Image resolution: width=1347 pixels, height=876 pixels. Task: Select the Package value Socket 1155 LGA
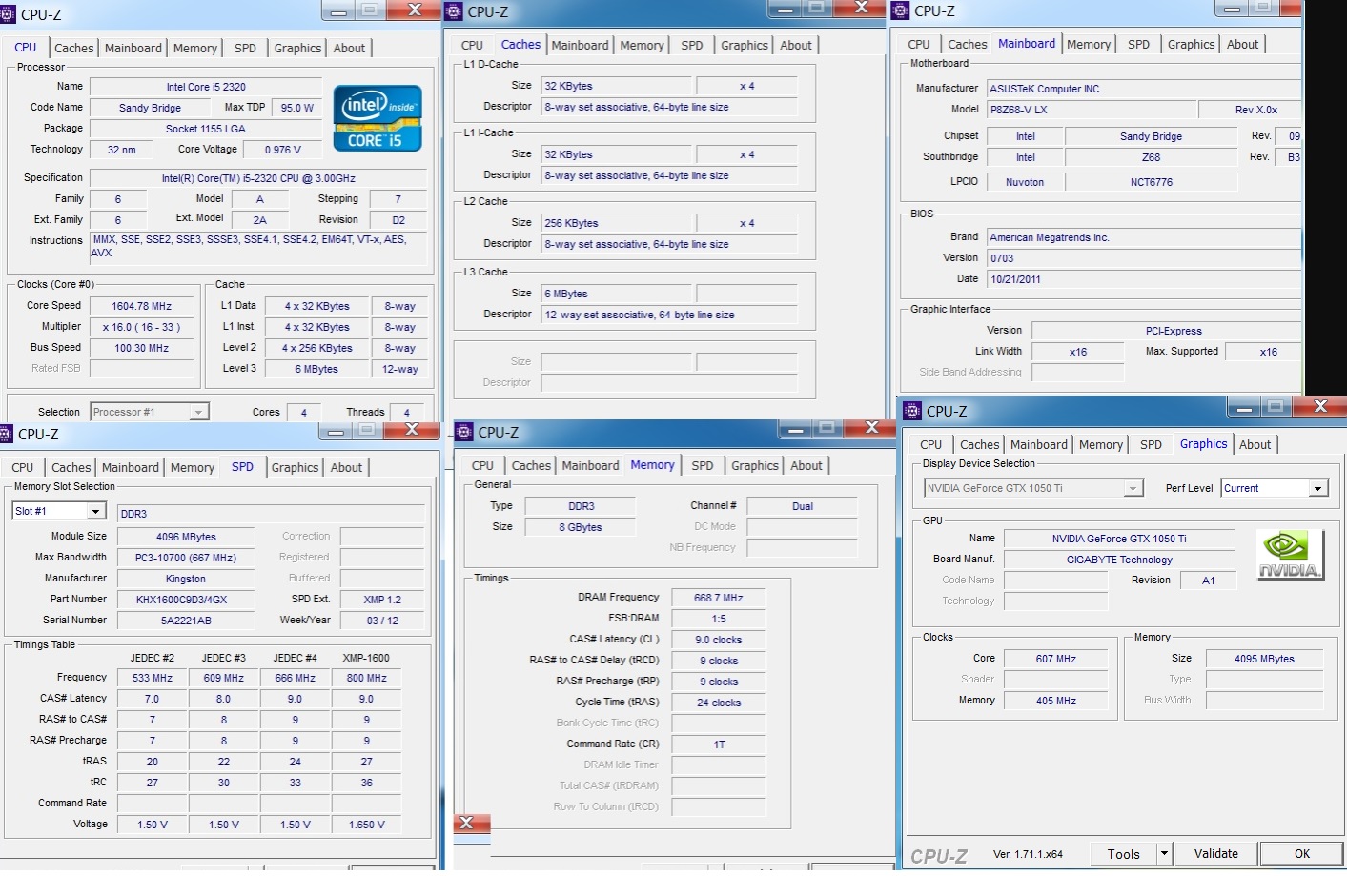(x=206, y=129)
